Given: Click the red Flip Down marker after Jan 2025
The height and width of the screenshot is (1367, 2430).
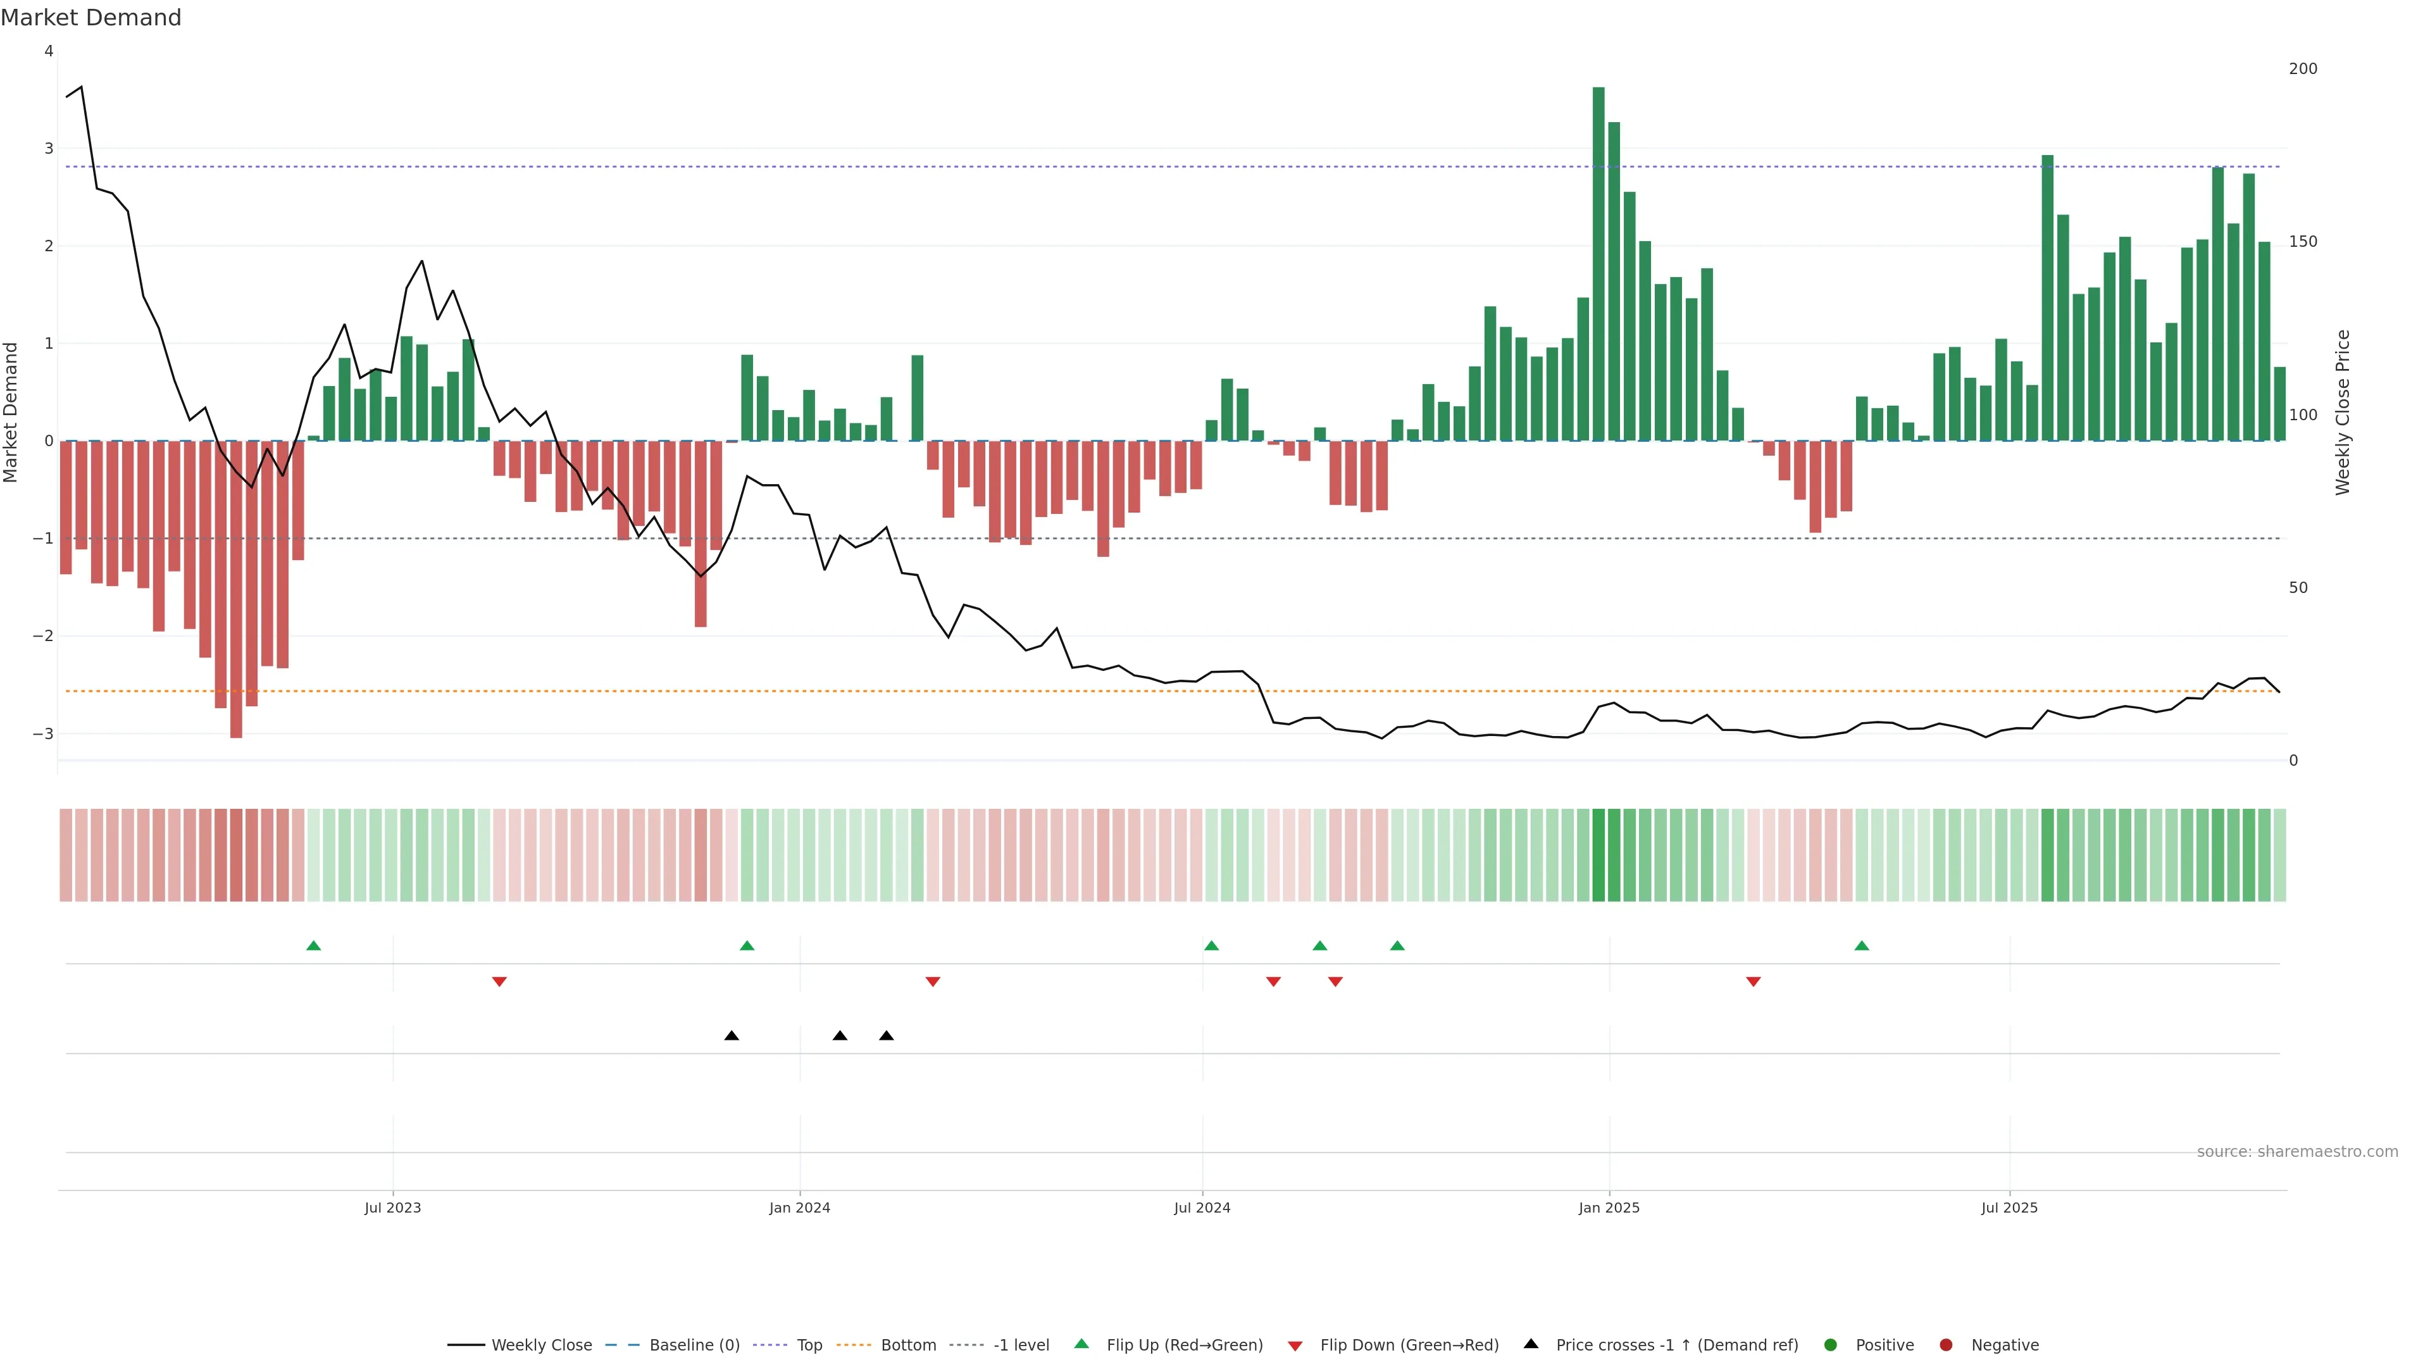Looking at the screenshot, I should [x=1753, y=982].
